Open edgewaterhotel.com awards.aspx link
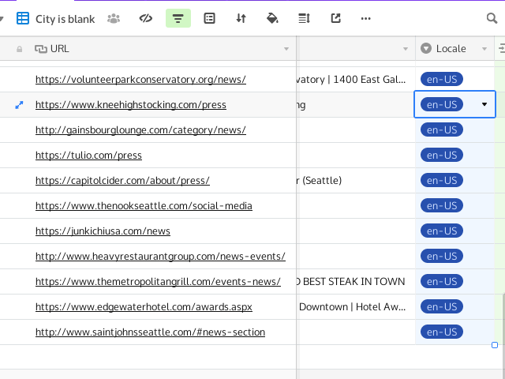 click(144, 306)
